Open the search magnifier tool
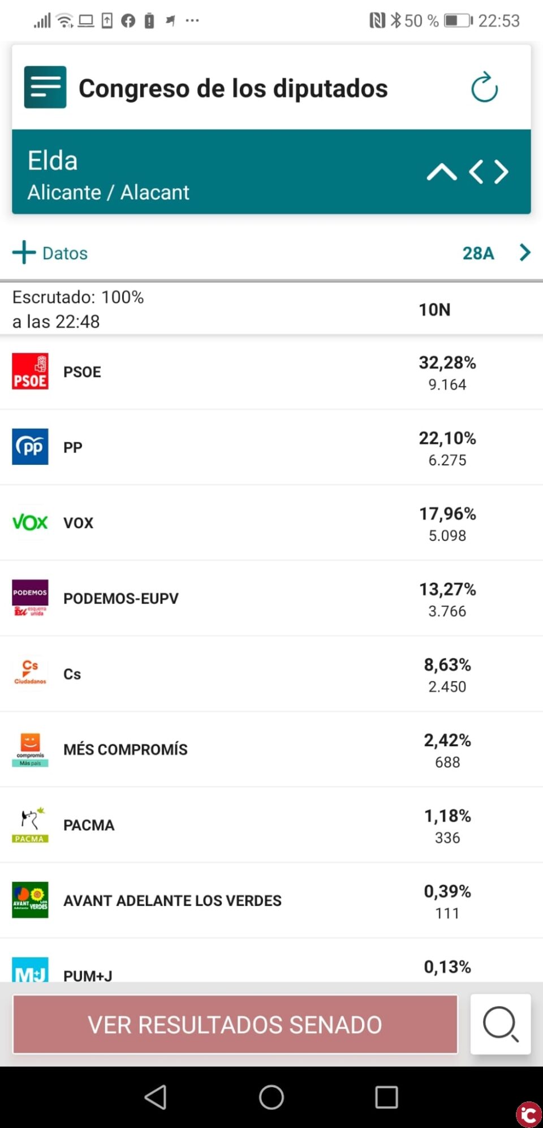Image resolution: width=543 pixels, height=1128 pixels. point(500,1025)
